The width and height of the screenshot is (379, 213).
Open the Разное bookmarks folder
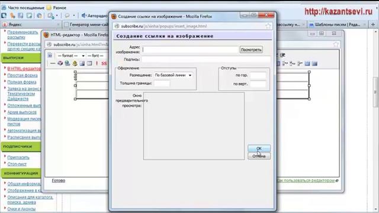click(x=57, y=8)
